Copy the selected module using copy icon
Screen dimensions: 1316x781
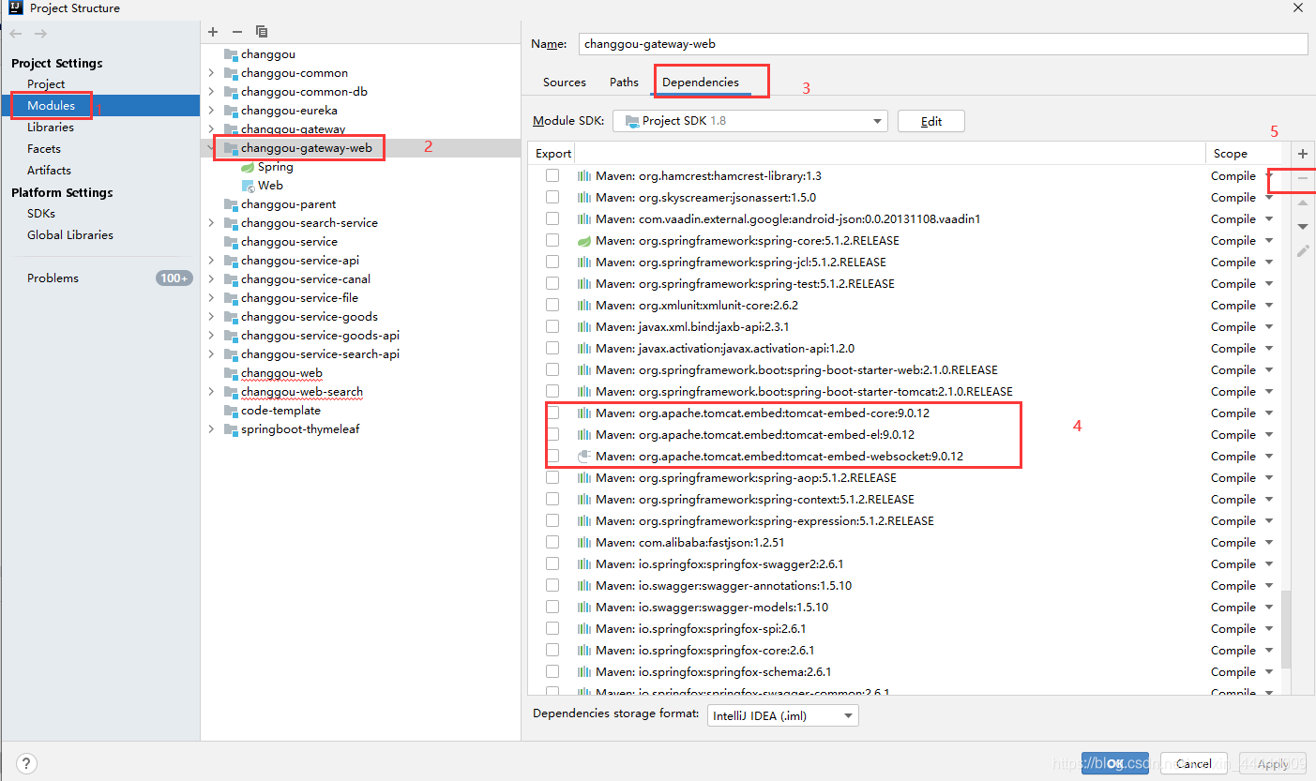click(x=262, y=31)
